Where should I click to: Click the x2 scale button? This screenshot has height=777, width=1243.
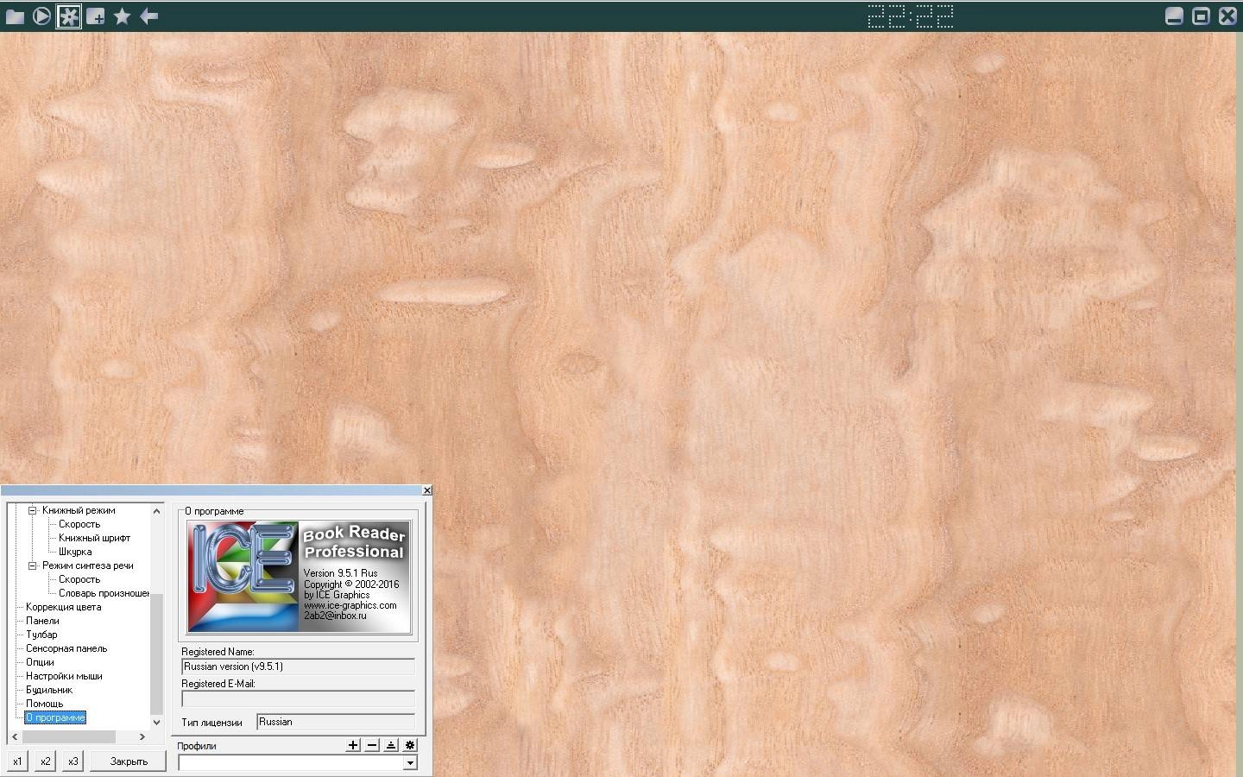[45, 761]
